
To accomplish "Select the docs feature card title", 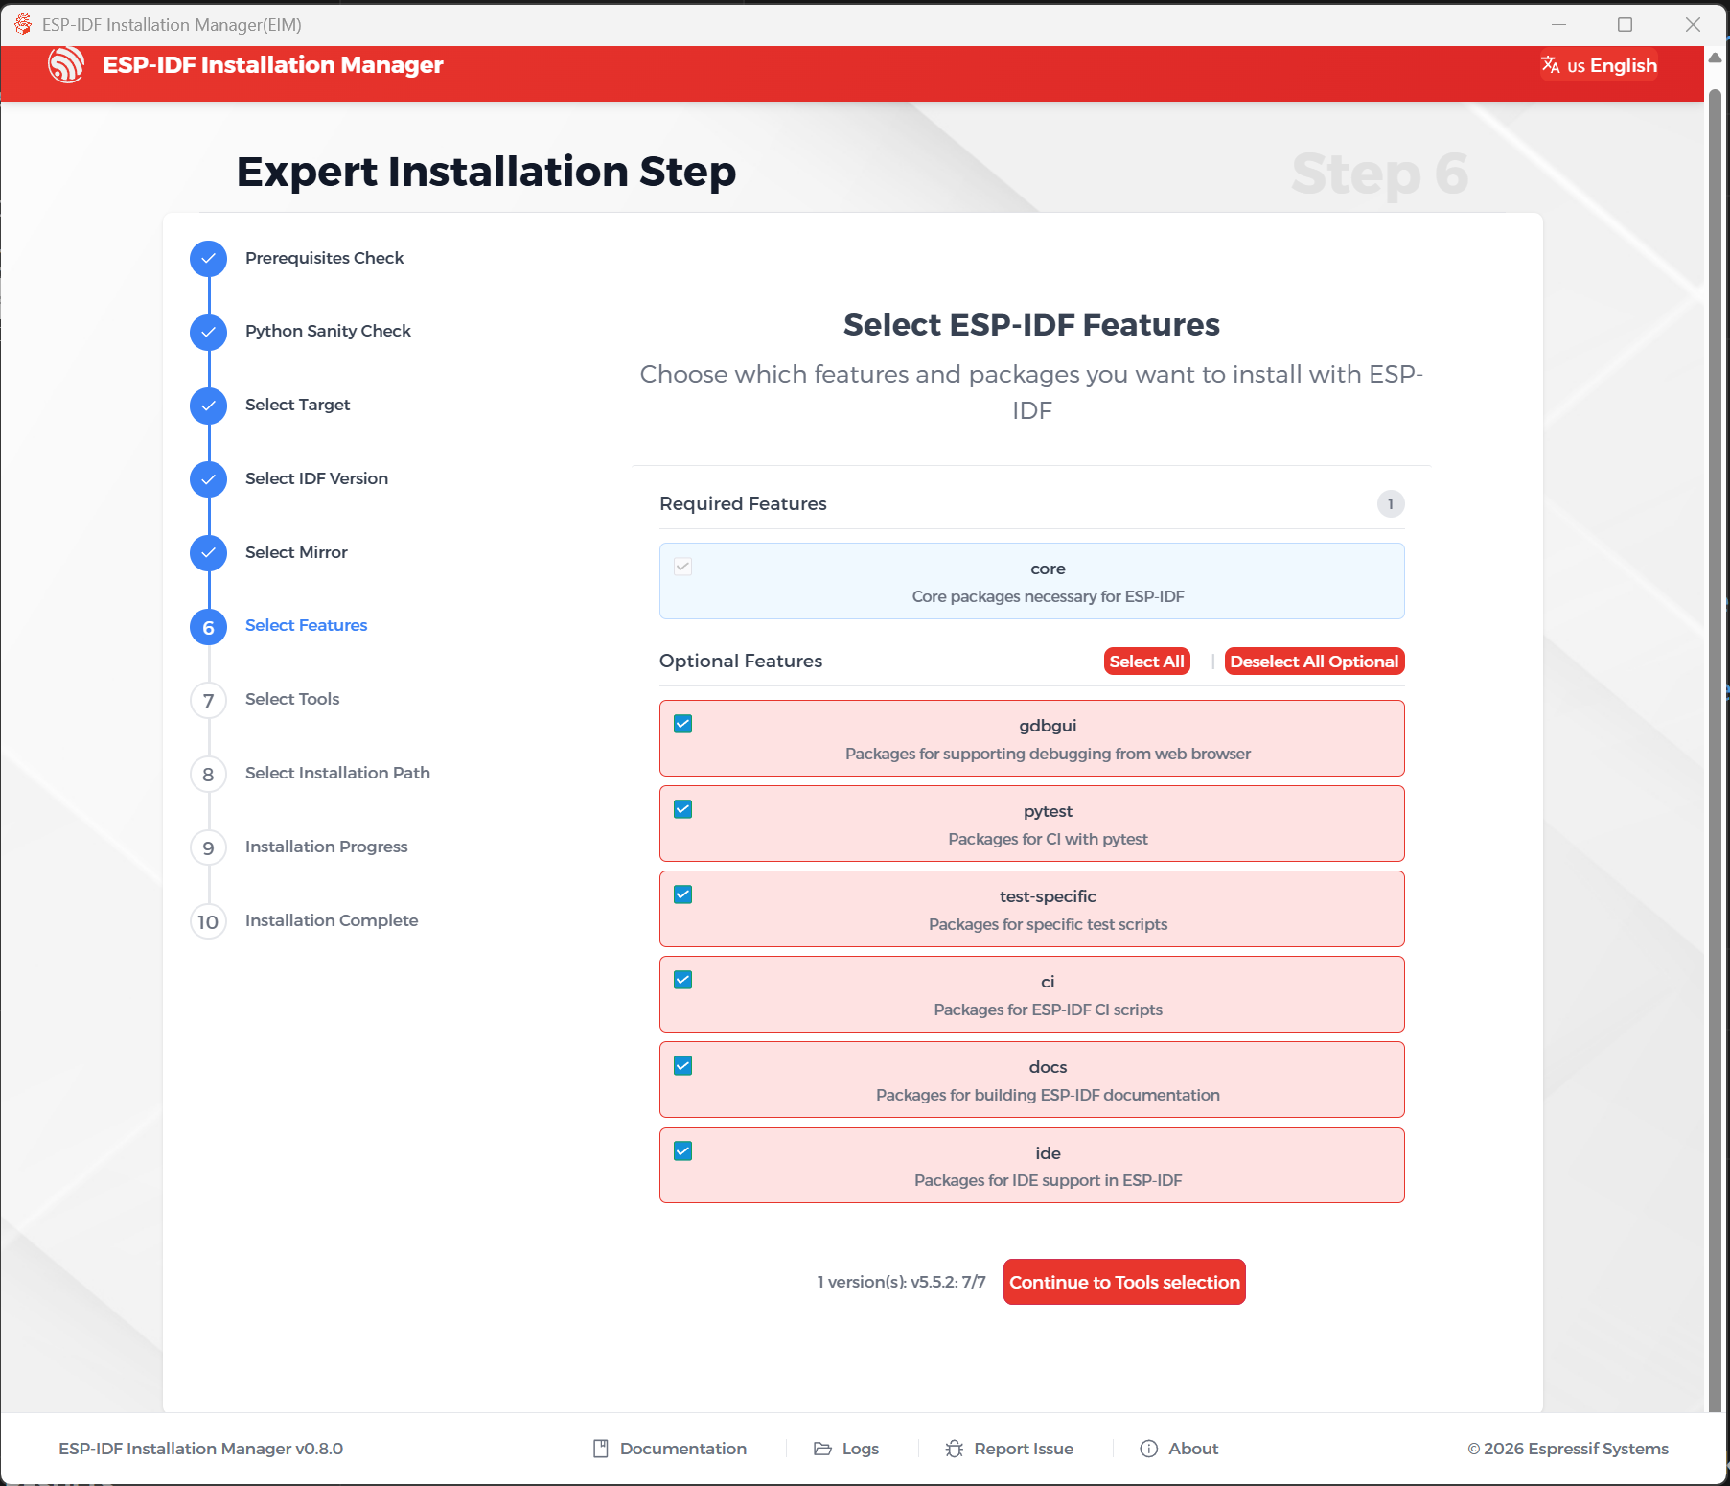I will (x=1048, y=1067).
